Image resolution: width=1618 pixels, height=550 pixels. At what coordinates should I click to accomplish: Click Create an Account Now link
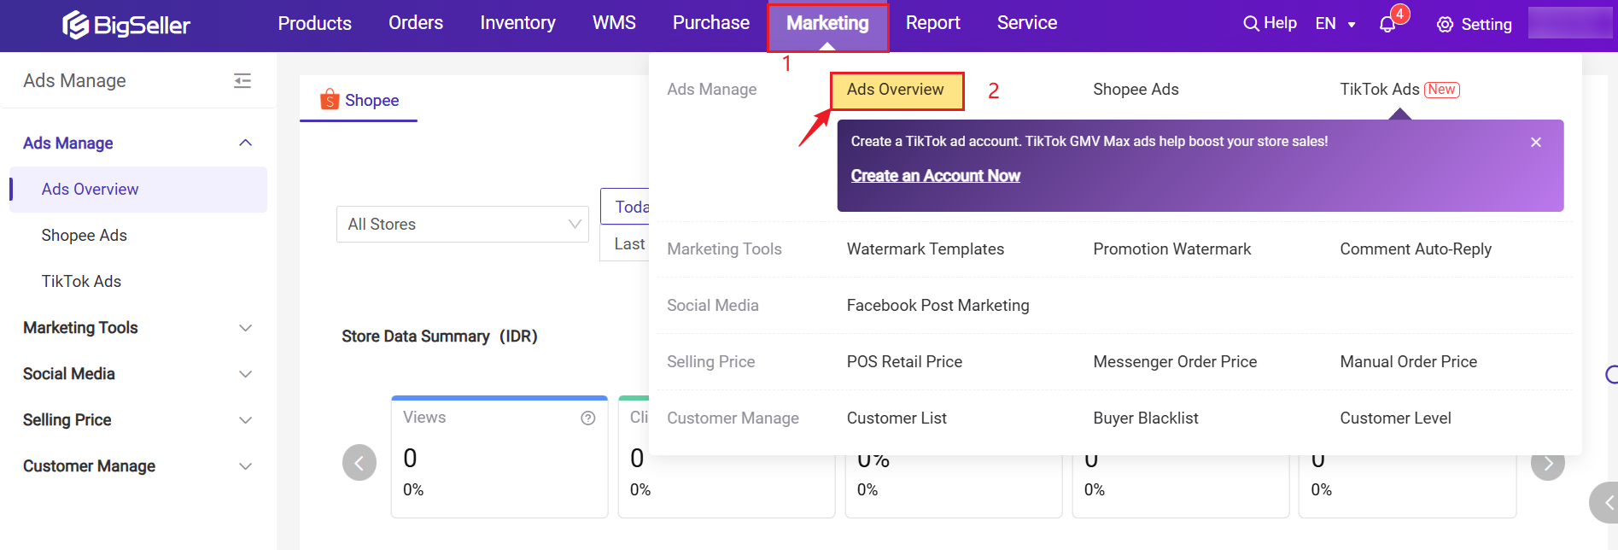pos(935,176)
